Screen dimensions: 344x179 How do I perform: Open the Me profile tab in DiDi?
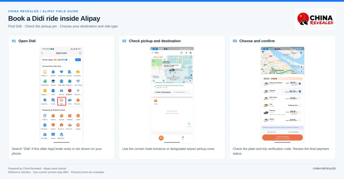(183, 138)
